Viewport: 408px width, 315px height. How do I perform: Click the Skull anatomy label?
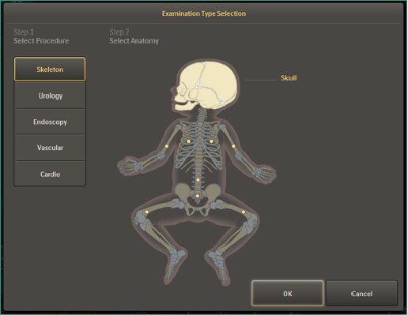[x=289, y=78]
